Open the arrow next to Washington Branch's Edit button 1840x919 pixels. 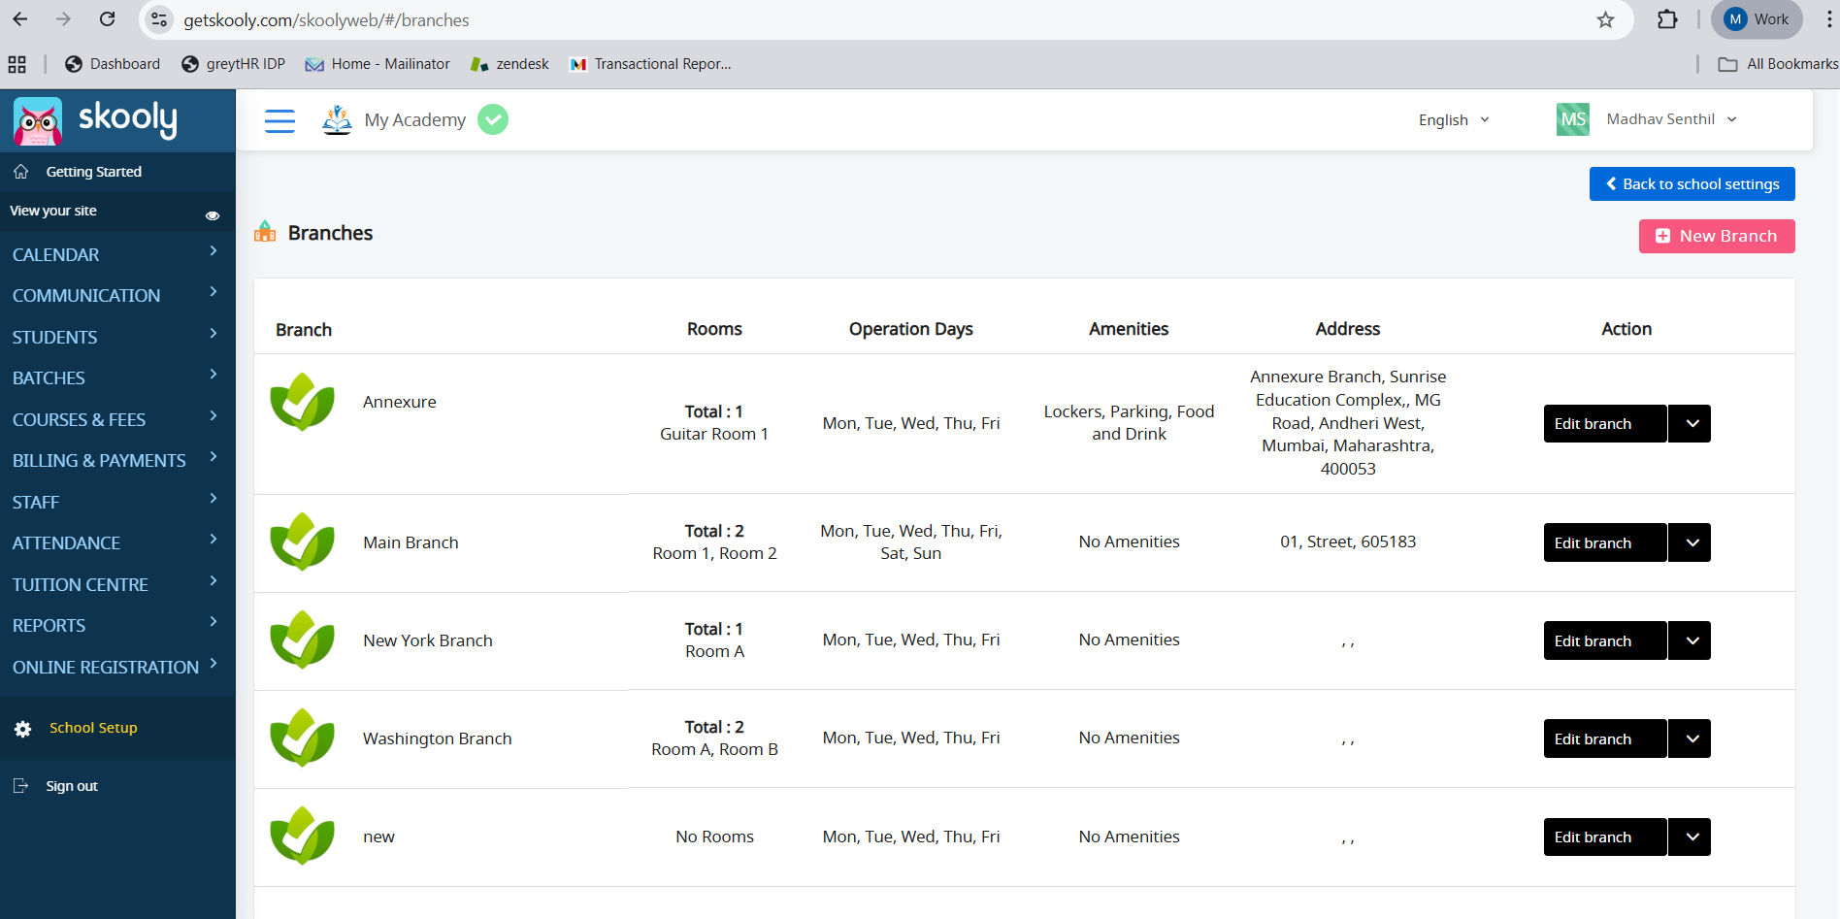(1692, 739)
